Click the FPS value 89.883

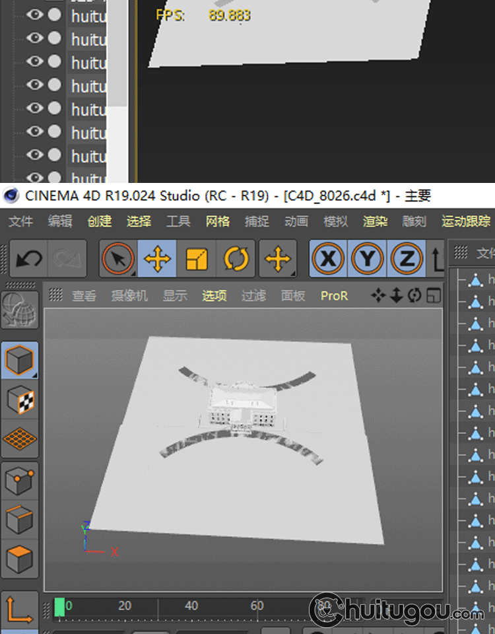tap(230, 15)
